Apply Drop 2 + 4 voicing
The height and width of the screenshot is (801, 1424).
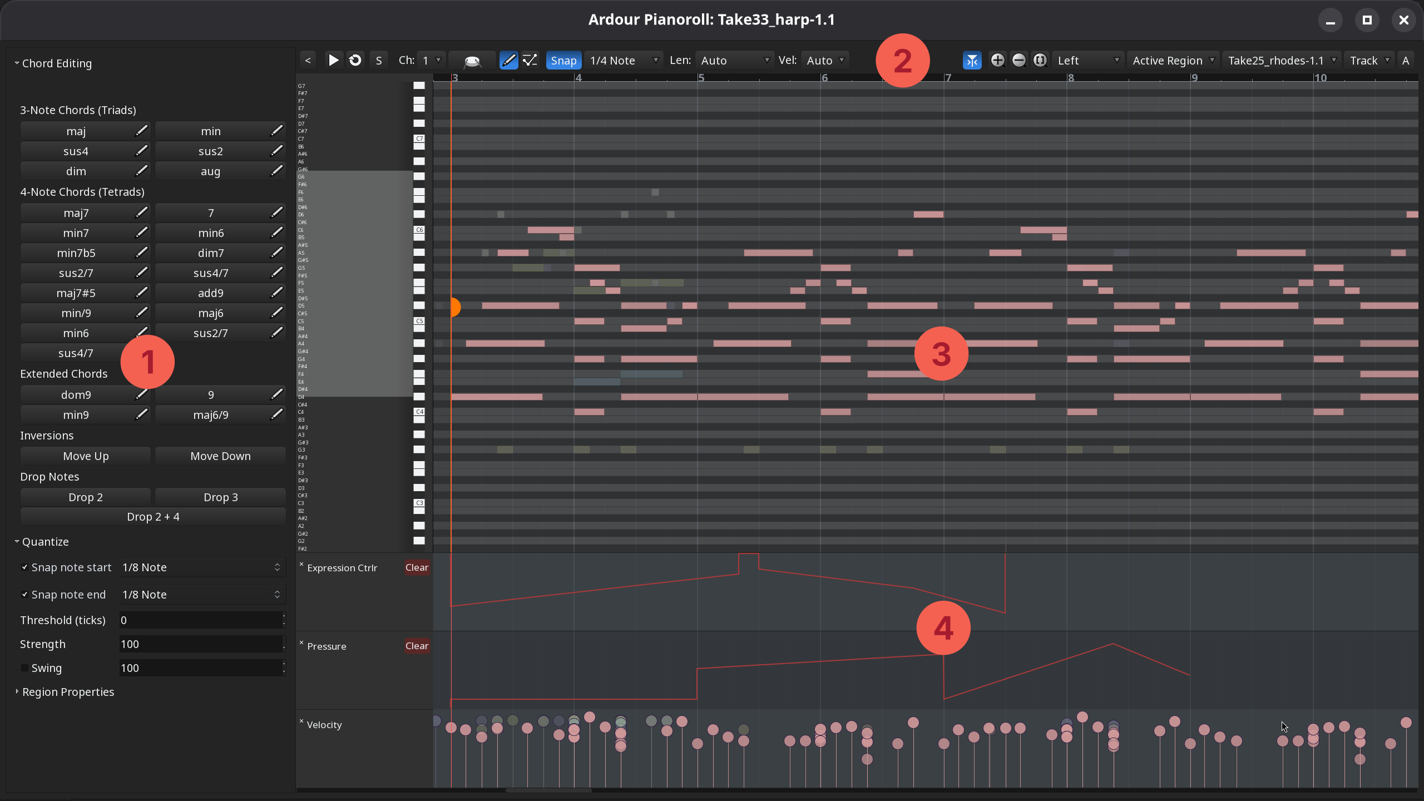(x=153, y=517)
